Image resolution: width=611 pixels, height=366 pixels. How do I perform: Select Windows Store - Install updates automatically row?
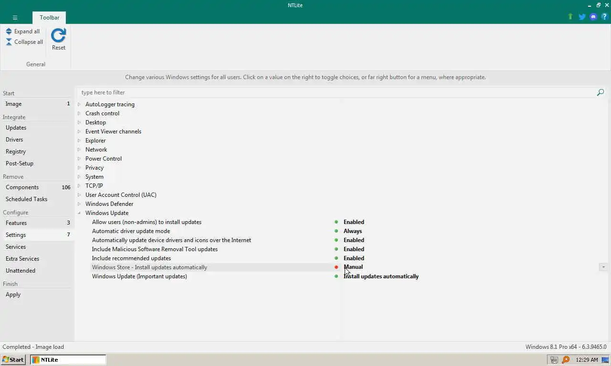coord(149,267)
